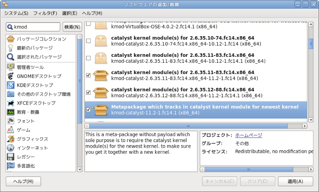Click closed box icon for kmod-catalyst 2.6.35.11-83 10.12-1.fc14.1
The width and height of the screenshot is (319, 192).
tap(101, 58)
